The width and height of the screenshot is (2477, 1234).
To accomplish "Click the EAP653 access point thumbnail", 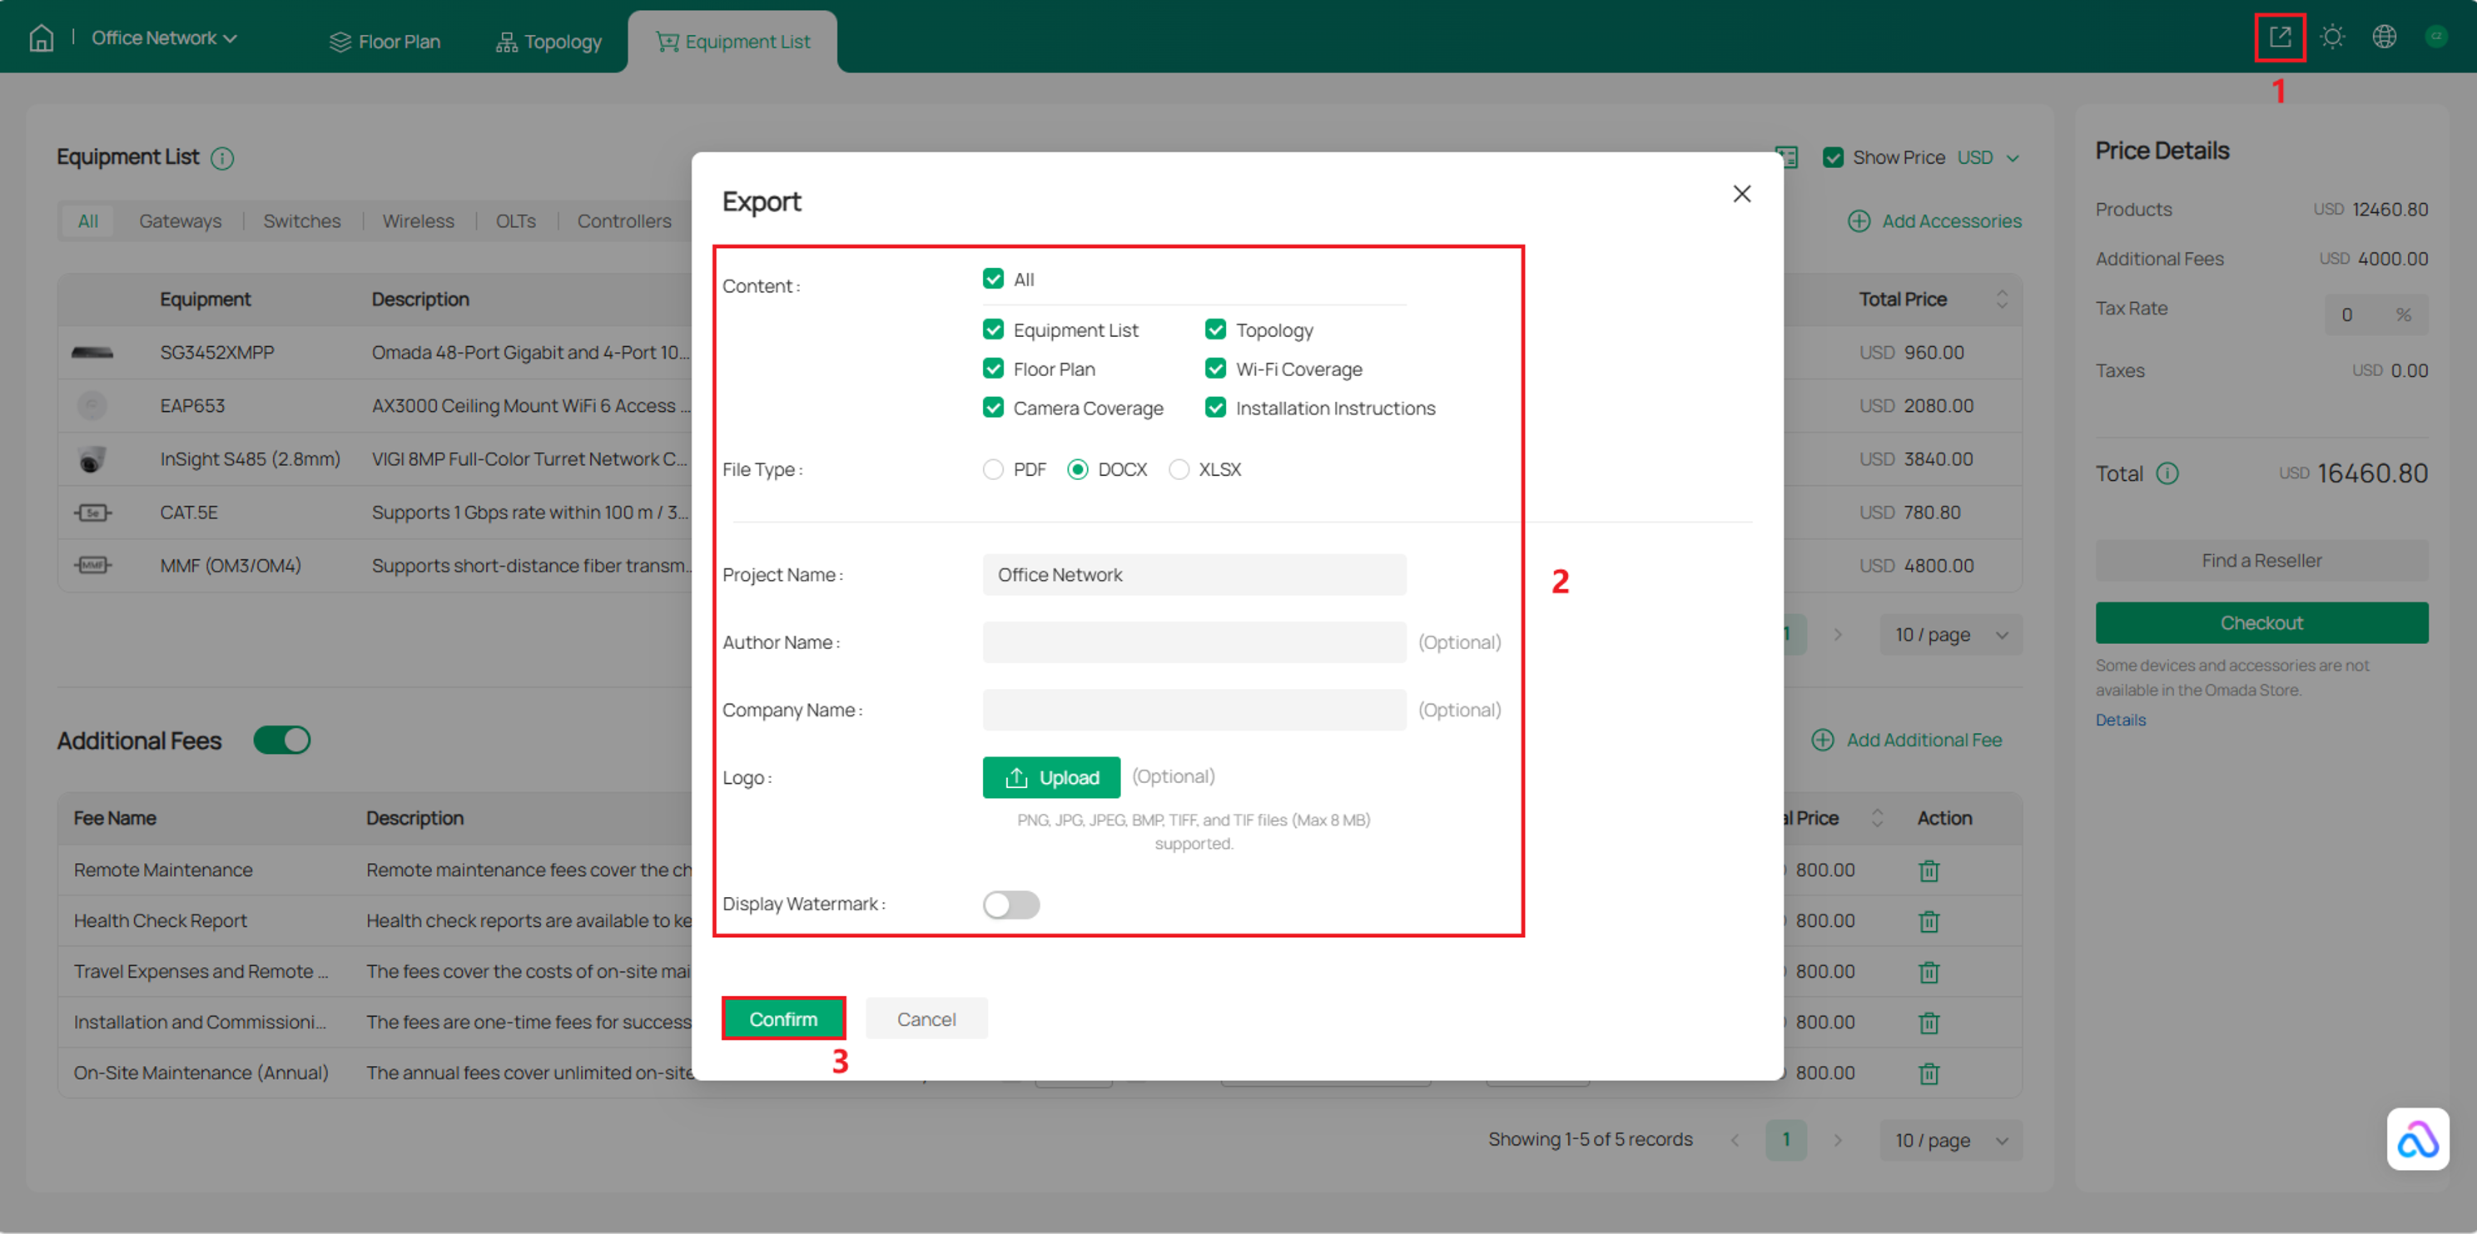I will 92,407.
